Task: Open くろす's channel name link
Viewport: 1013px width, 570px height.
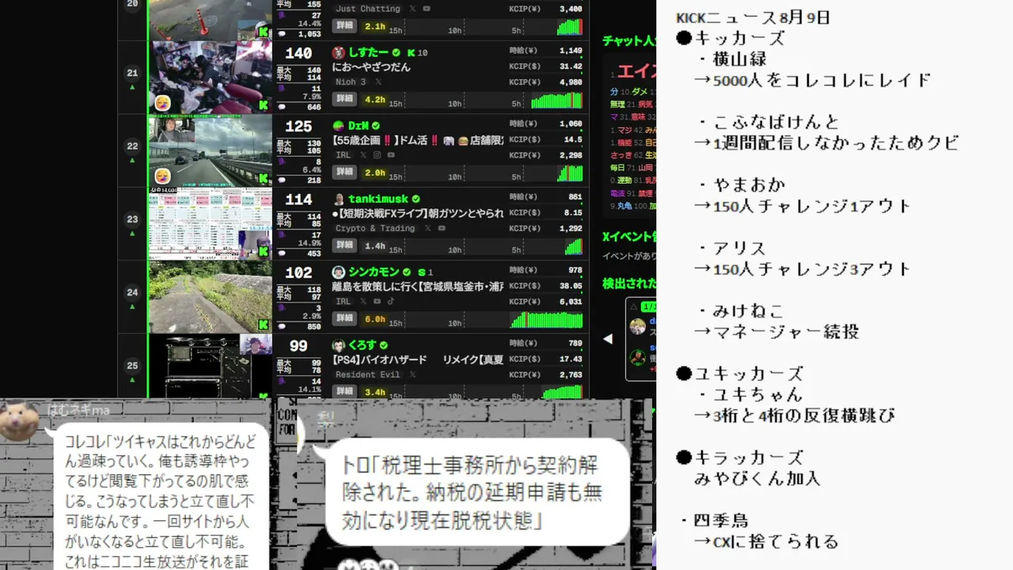Action: 362,345
